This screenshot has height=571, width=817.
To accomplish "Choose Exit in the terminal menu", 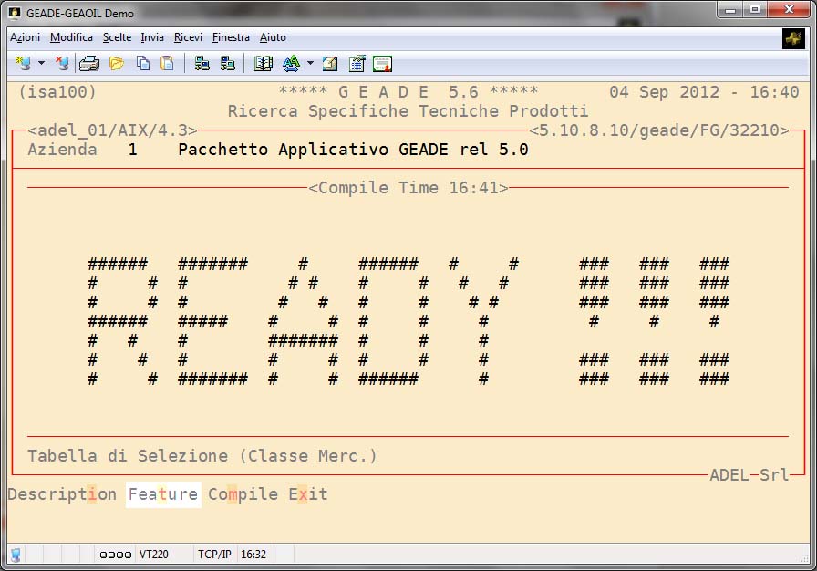I will [x=308, y=494].
